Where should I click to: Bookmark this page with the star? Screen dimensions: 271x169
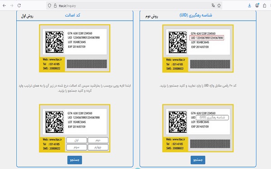coord(219,5)
